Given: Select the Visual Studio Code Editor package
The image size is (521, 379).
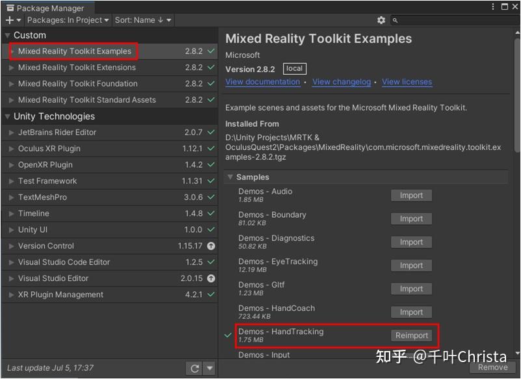Looking at the screenshot, I should 110,262.
